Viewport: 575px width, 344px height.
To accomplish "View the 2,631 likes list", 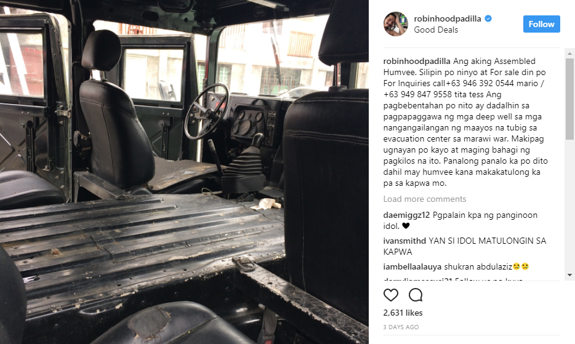I will (403, 313).
